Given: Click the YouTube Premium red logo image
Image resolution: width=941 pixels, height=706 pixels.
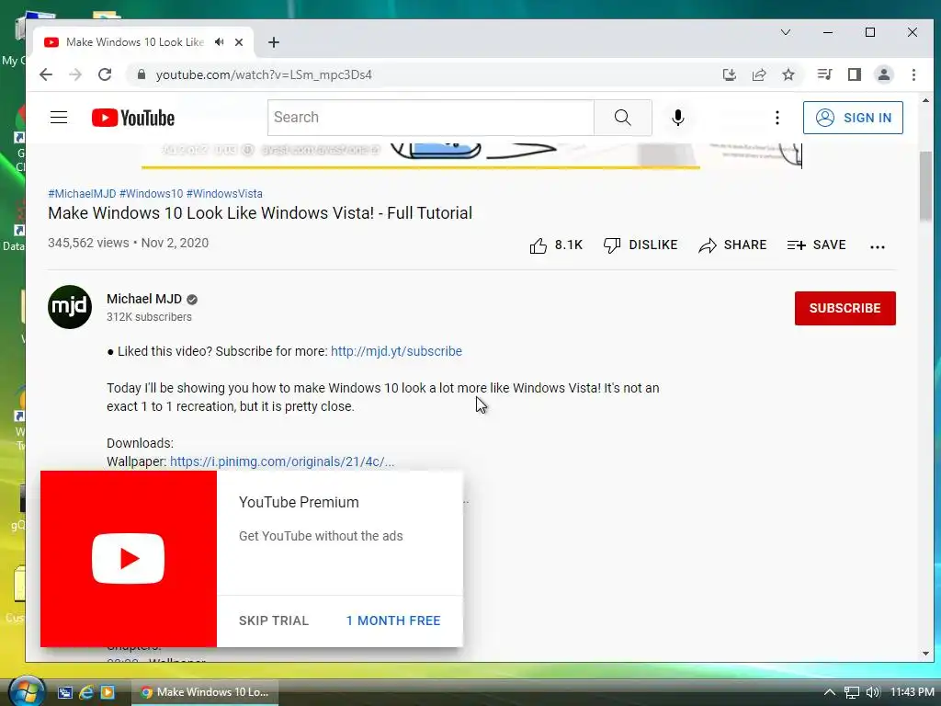Looking at the screenshot, I should [129, 559].
